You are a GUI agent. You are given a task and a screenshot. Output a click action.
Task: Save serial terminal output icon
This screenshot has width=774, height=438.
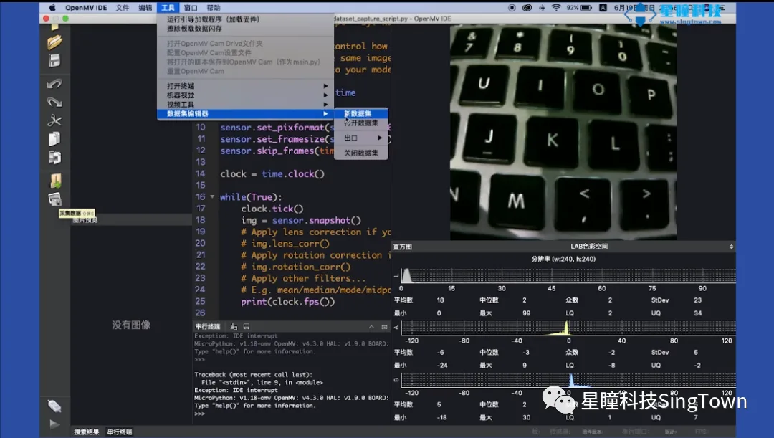point(247,326)
